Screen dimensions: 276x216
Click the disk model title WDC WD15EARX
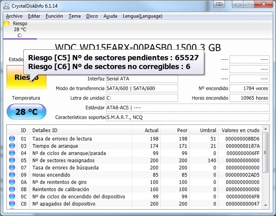138,47
